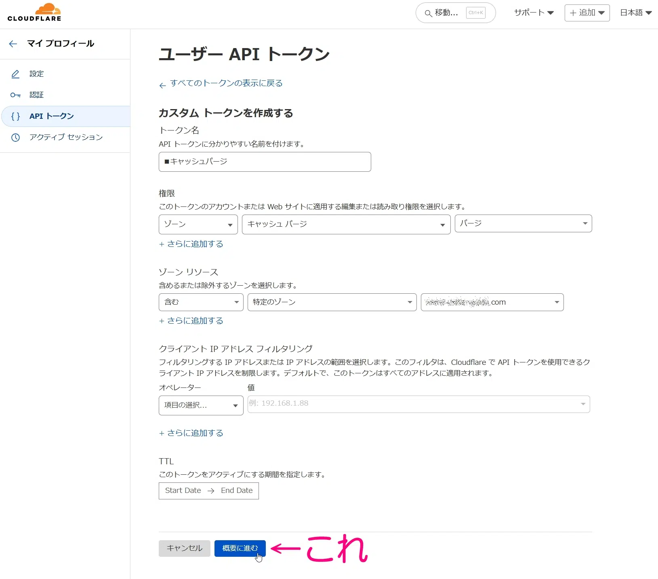Switch to the アクティブ セッション section

(65, 137)
